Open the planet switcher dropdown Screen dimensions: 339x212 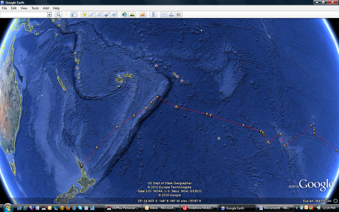(143, 15)
